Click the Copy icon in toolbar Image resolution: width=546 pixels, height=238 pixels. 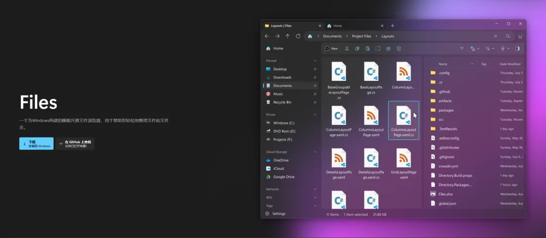tap(357, 49)
